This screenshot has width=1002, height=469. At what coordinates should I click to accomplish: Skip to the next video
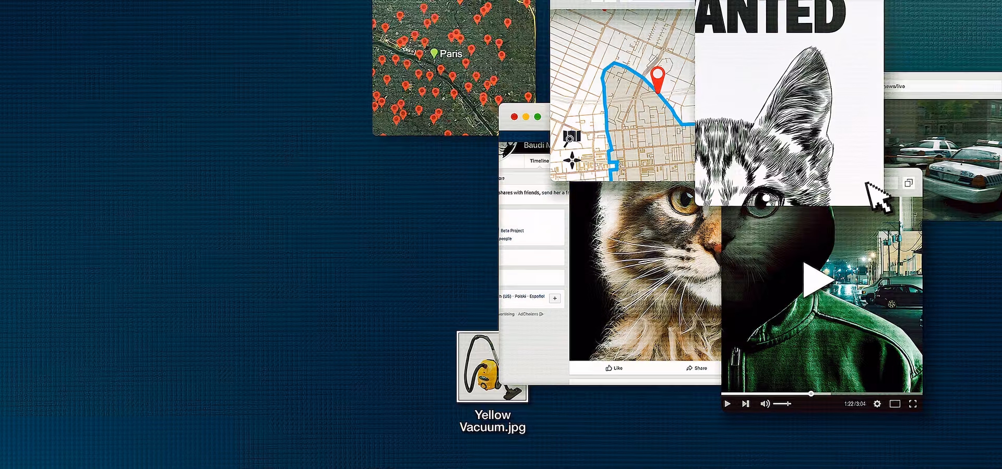tap(746, 404)
